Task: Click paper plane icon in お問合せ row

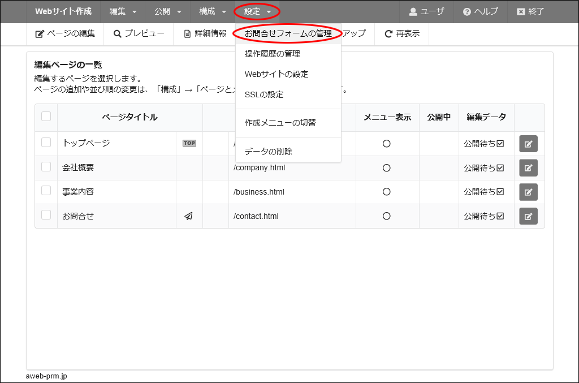Action: click(189, 216)
